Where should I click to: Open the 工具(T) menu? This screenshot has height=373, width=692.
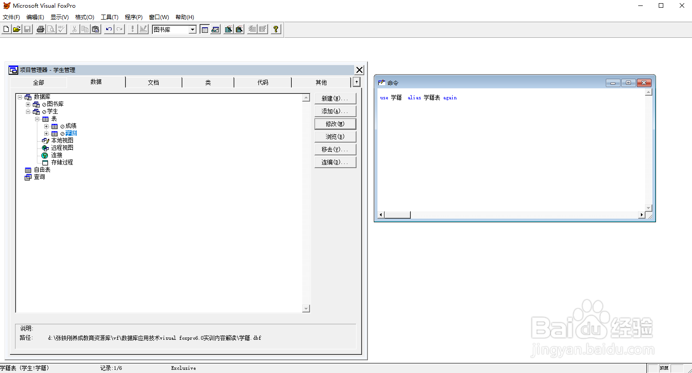(109, 17)
